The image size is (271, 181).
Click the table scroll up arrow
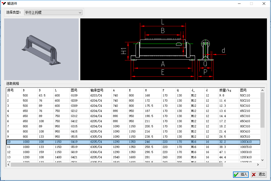[x=262, y=90]
